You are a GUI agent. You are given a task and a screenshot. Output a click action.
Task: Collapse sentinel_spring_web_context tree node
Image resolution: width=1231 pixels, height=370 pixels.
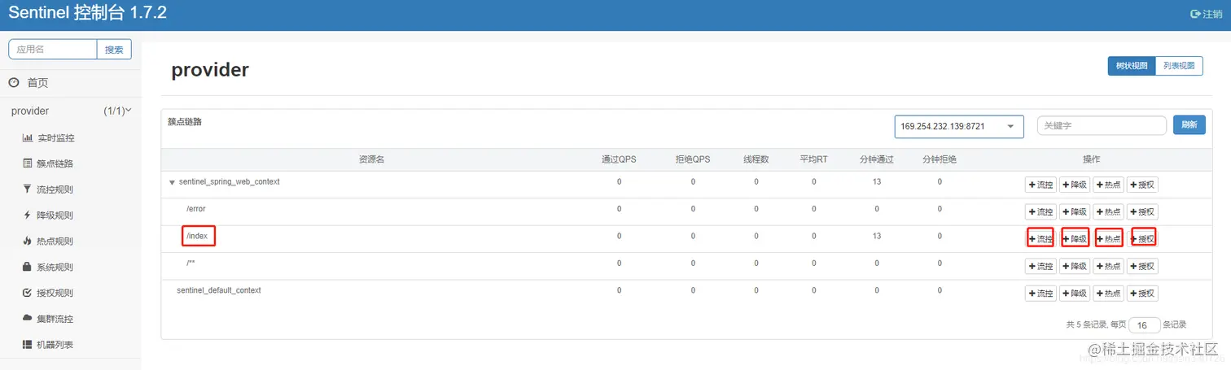tap(172, 183)
